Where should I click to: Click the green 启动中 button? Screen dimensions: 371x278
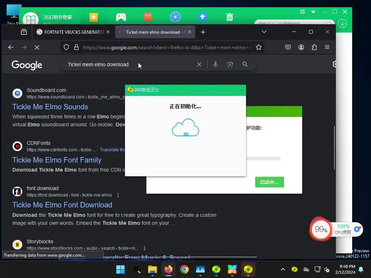click(270, 182)
